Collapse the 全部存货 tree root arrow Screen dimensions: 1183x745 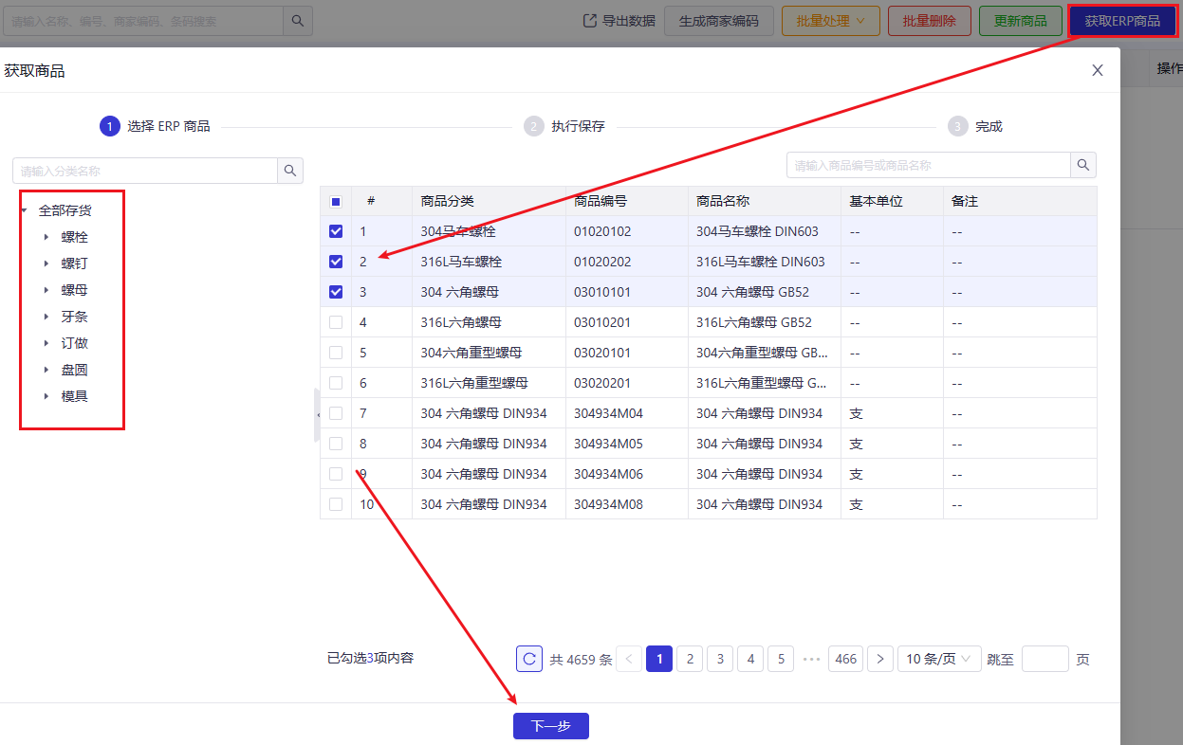click(25, 210)
